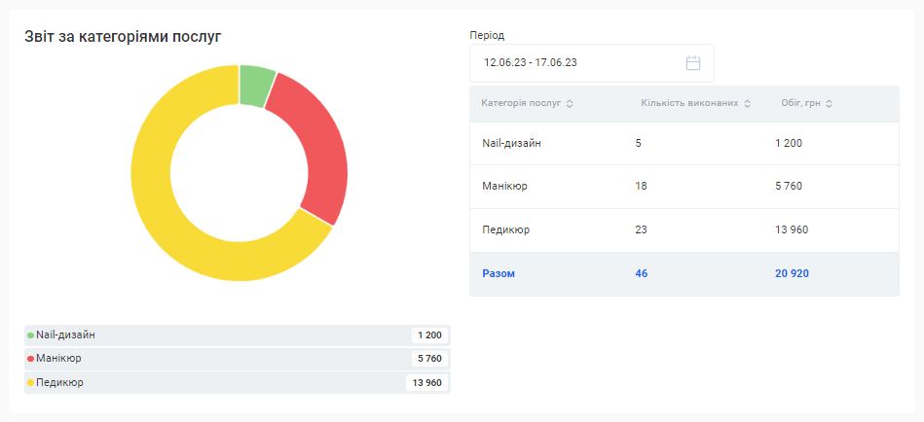The width and height of the screenshot is (924, 422).
Task: Sort by Кількість виконаних column arrows
Action: coord(747,104)
